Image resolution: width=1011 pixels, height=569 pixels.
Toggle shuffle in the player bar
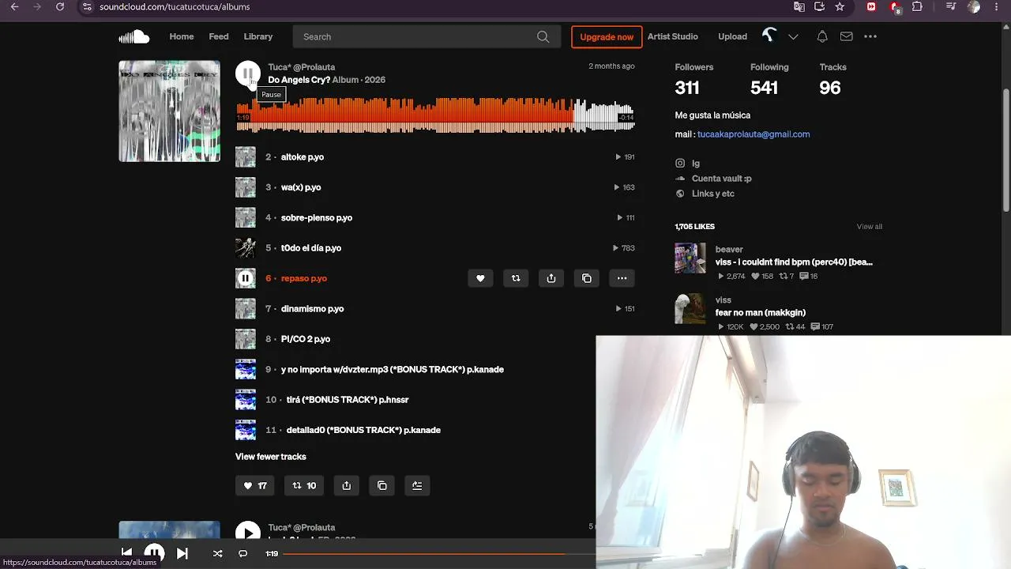(218, 553)
